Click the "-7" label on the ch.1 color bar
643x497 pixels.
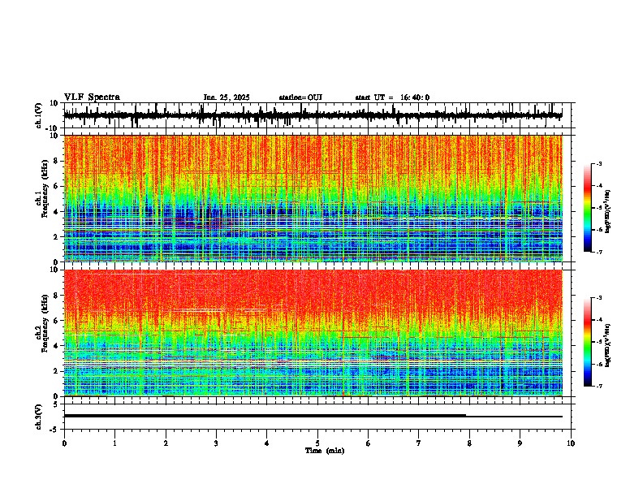coord(598,252)
